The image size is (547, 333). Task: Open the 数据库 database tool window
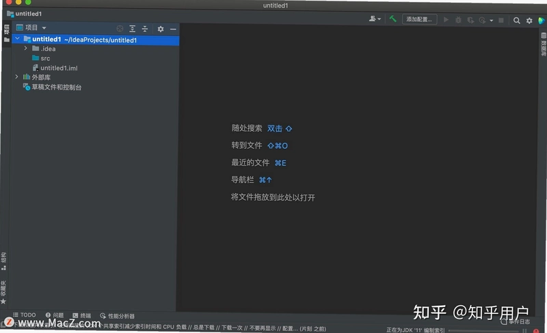[x=543, y=44]
